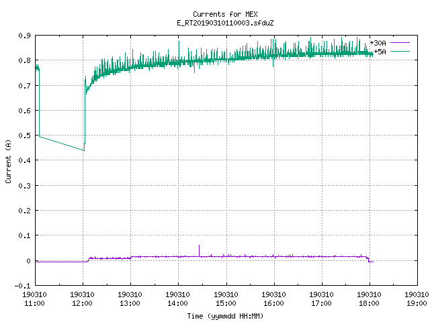Click y-axis tick value -0.1
430x322 pixels.
point(22,286)
